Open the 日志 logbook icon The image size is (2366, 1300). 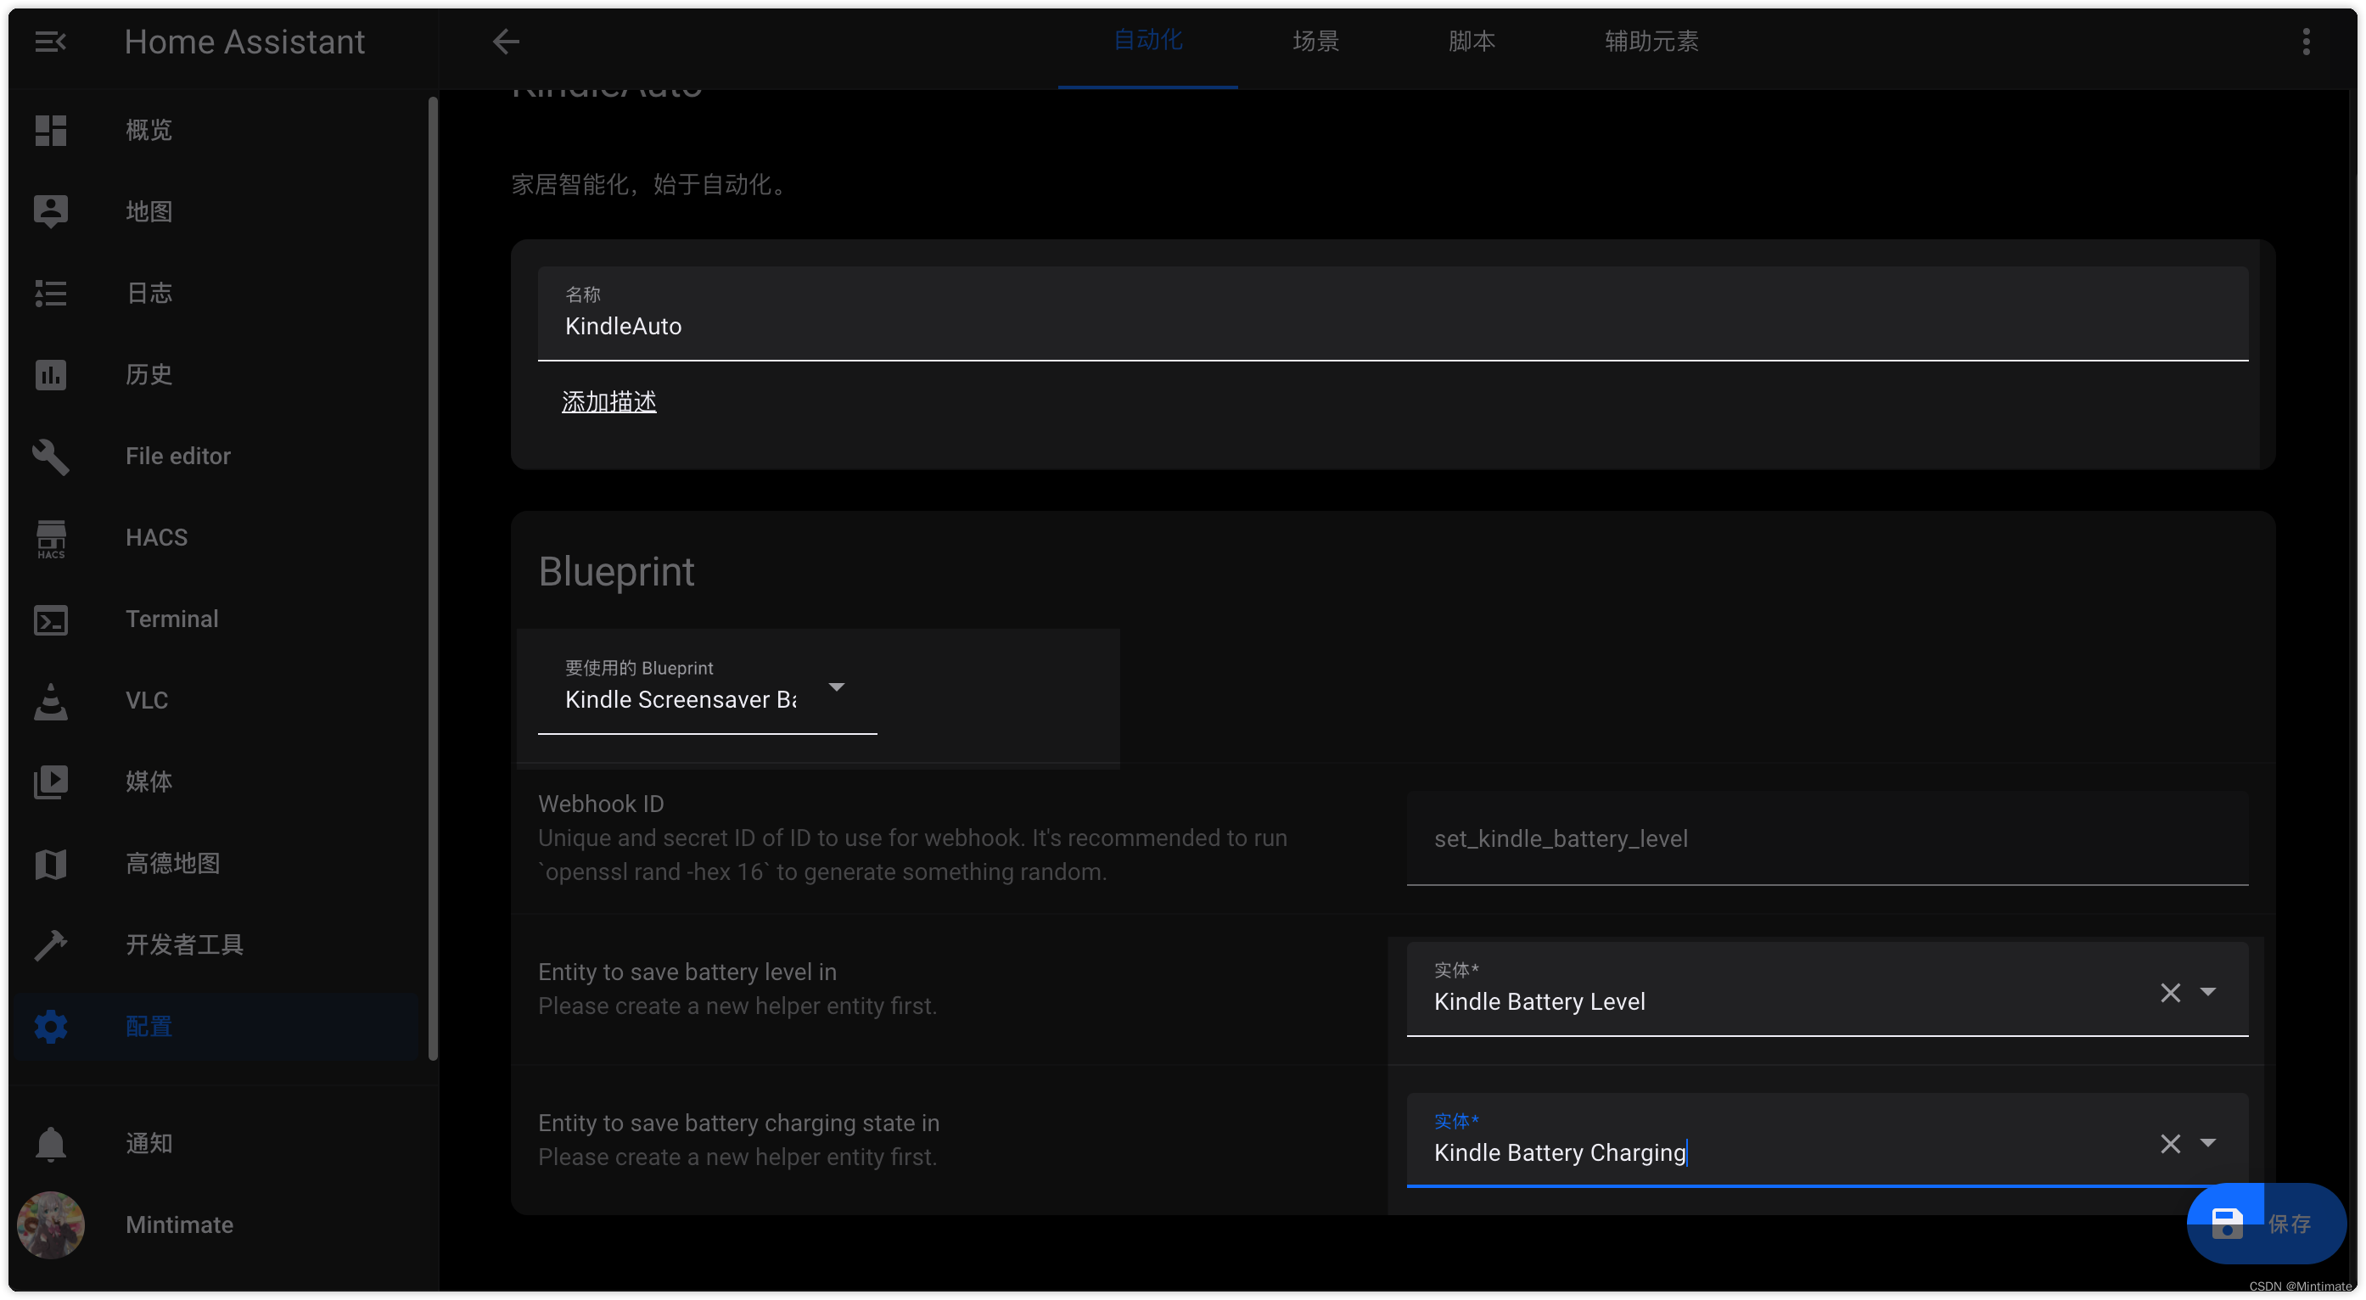click(x=51, y=293)
